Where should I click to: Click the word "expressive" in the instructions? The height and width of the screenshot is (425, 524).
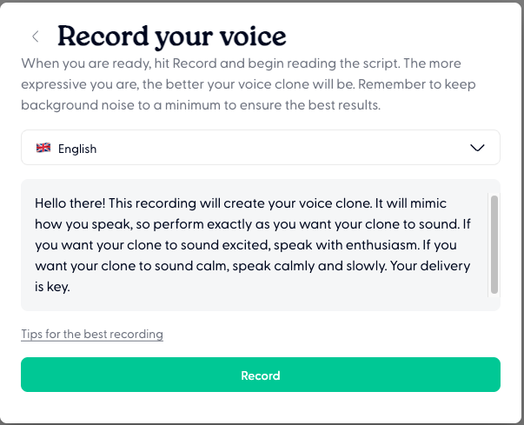coord(56,84)
